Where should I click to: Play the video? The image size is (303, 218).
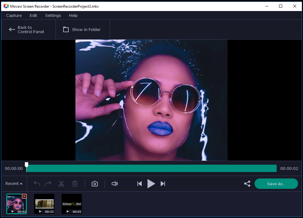click(x=151, y=184)
